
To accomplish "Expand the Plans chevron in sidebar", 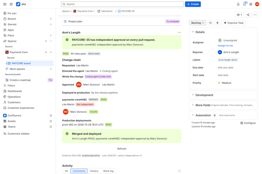I will (51, 35).
